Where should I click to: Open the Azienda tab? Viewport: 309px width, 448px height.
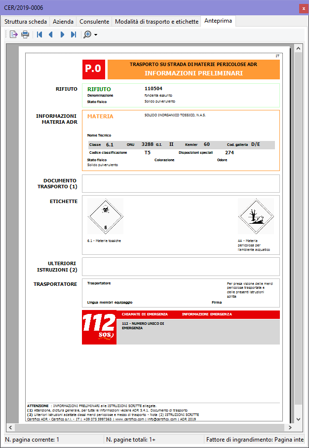tap(63, 22)
